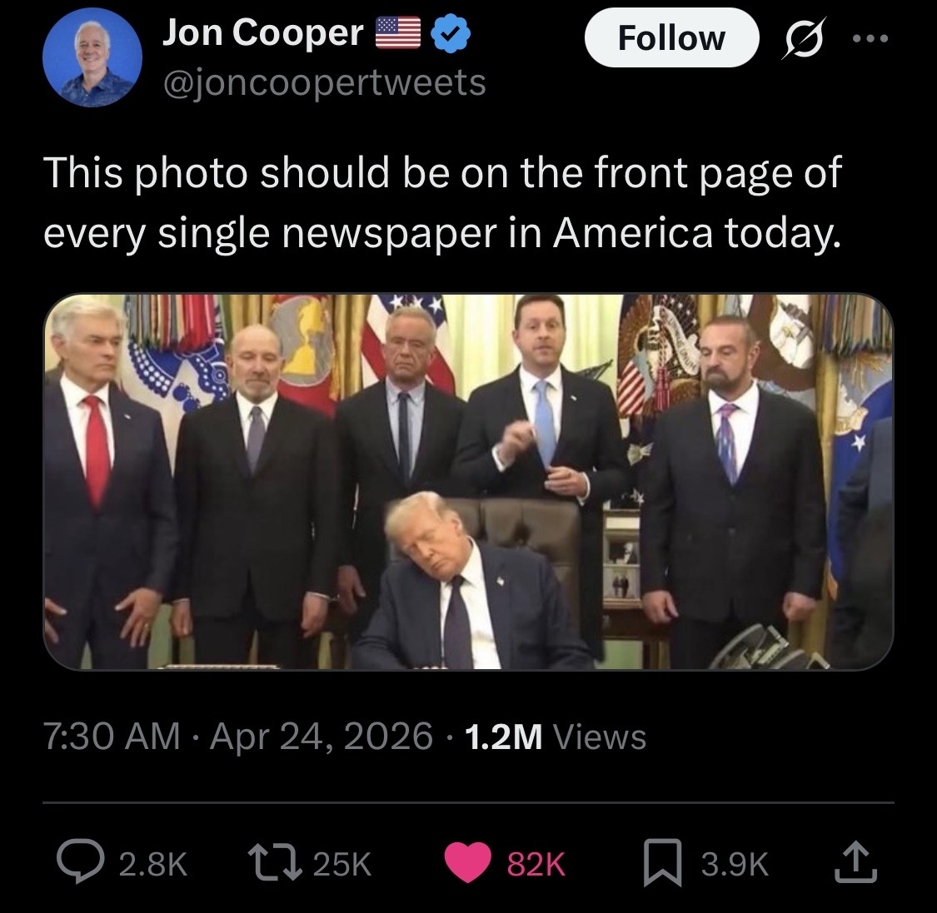Open the Grok slash-circle icon
This screenshot has width=937, height=913.
pos(803,38)
